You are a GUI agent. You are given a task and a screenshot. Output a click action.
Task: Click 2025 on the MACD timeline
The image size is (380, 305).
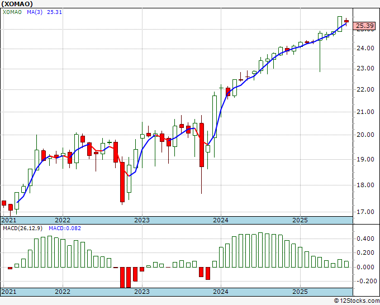pyautogui.click(x=300, y=292)
